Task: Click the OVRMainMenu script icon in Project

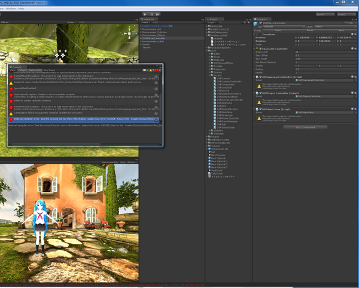Action: tap(215, 112)
